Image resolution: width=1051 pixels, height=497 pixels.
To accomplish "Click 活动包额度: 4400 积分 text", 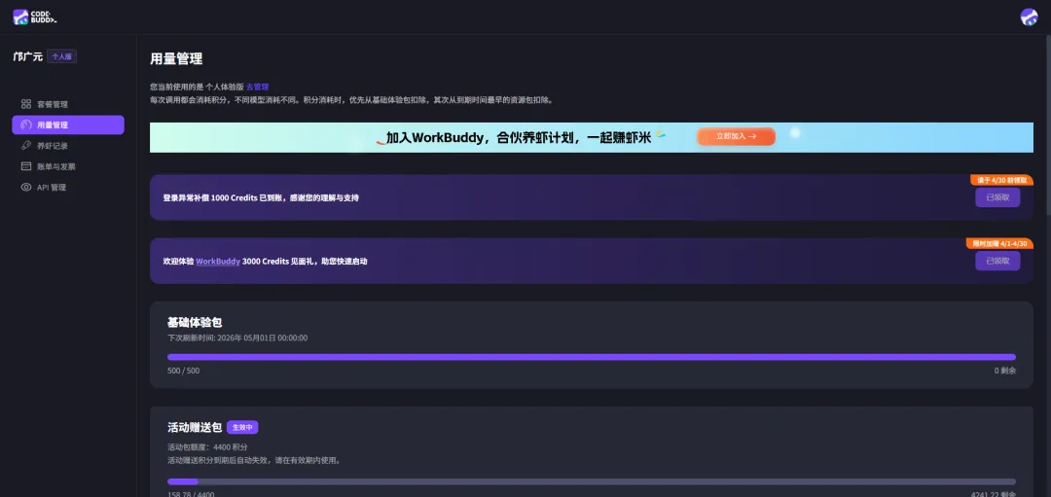I will (208, 446).
